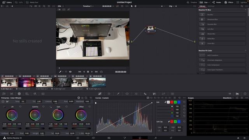Open the Information palette icon
The height and width of the screenshot is (140, 249).
click(x=245, y=94)
